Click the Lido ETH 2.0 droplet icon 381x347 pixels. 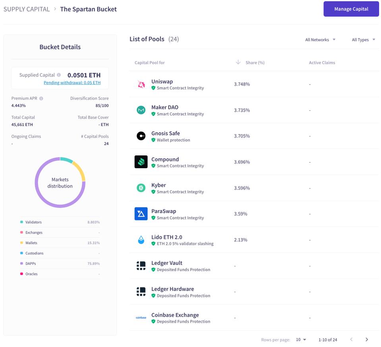point(141,240)
